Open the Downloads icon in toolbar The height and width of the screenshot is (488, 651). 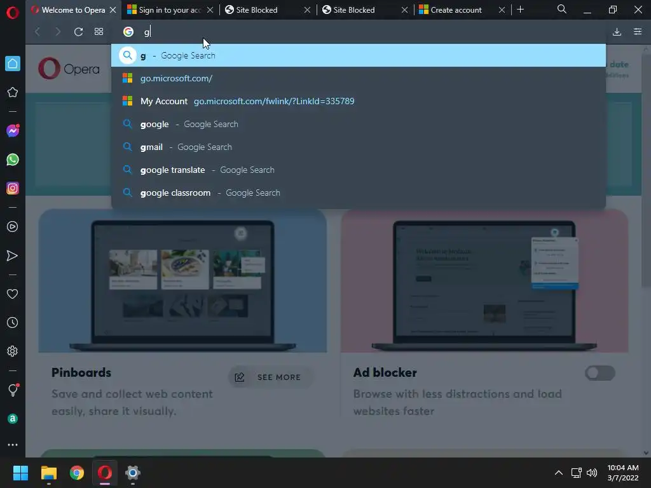pyautogui.click(x=617, y=32)
